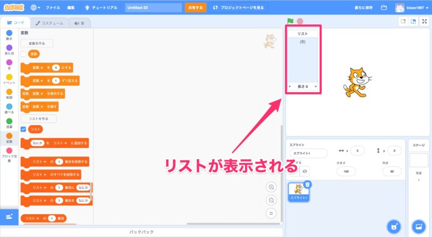Select the 動き blue category circle
The height and width of the screenshot is (237, 432).
point(9,33)
